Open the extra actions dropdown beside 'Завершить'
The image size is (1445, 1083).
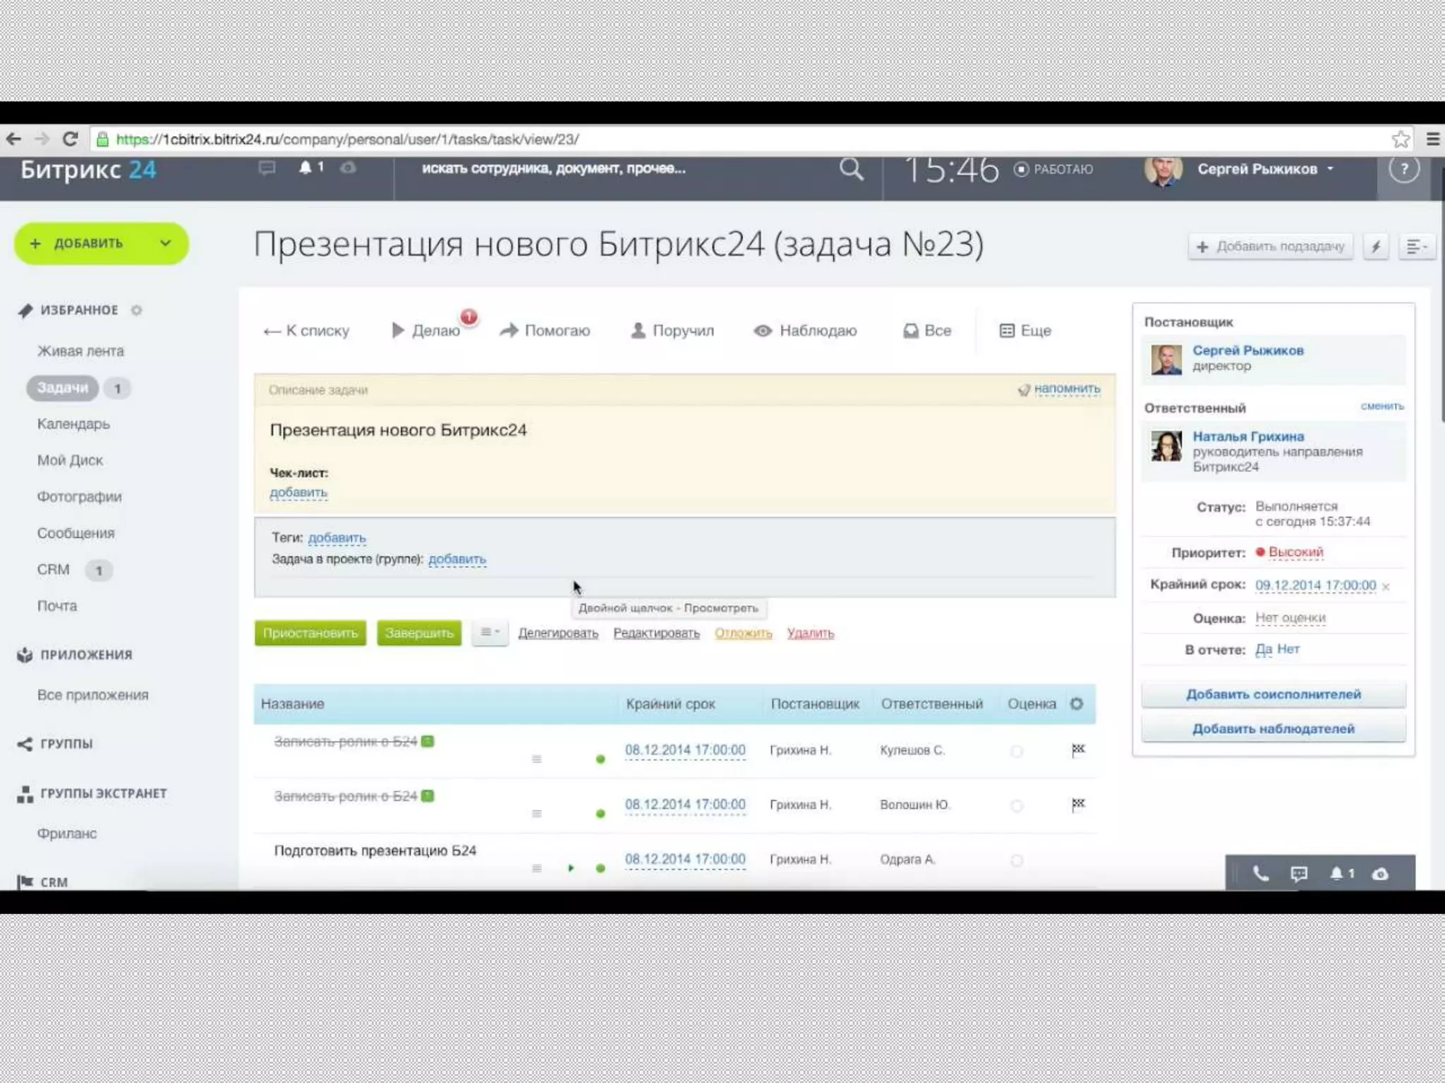pos(490,632)
